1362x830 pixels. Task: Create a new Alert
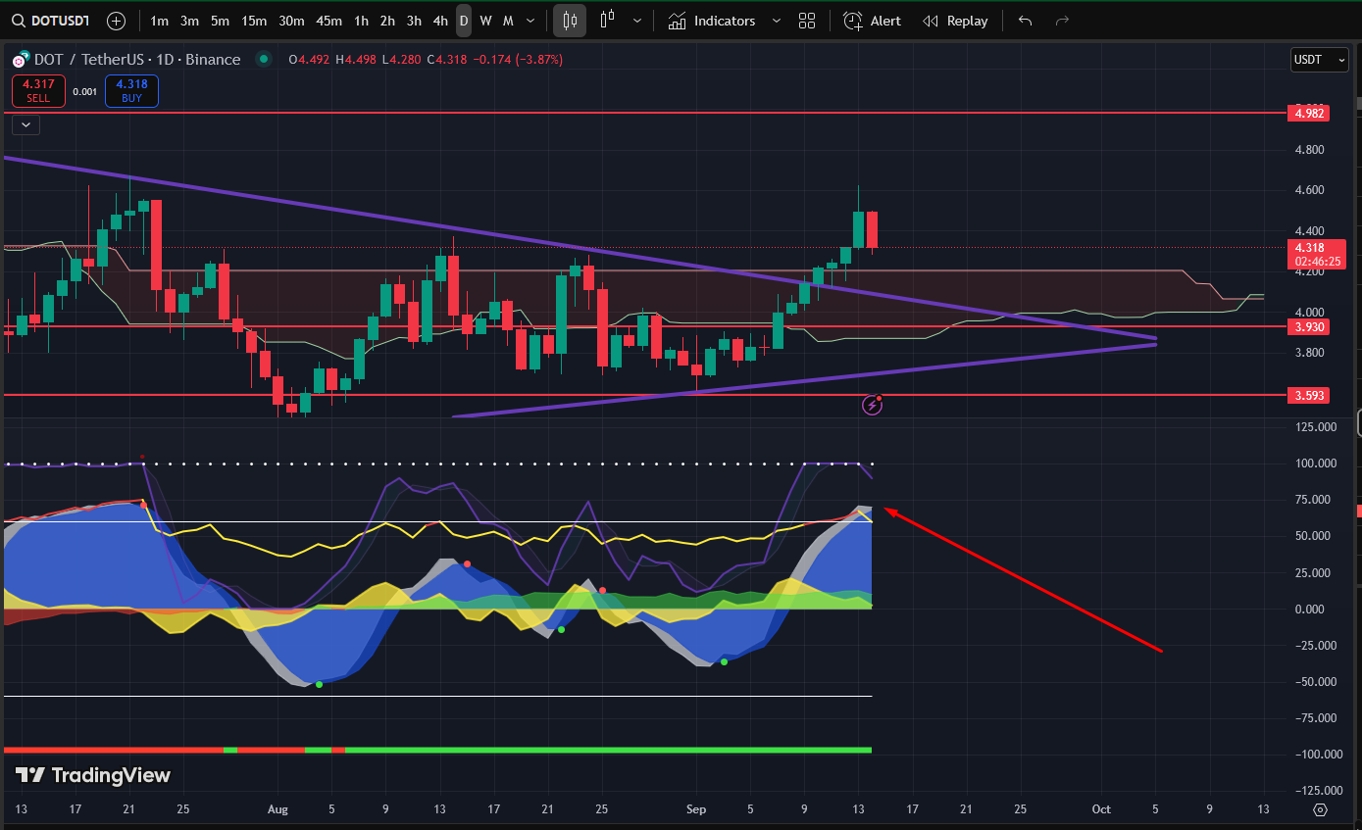coord(872,21)
